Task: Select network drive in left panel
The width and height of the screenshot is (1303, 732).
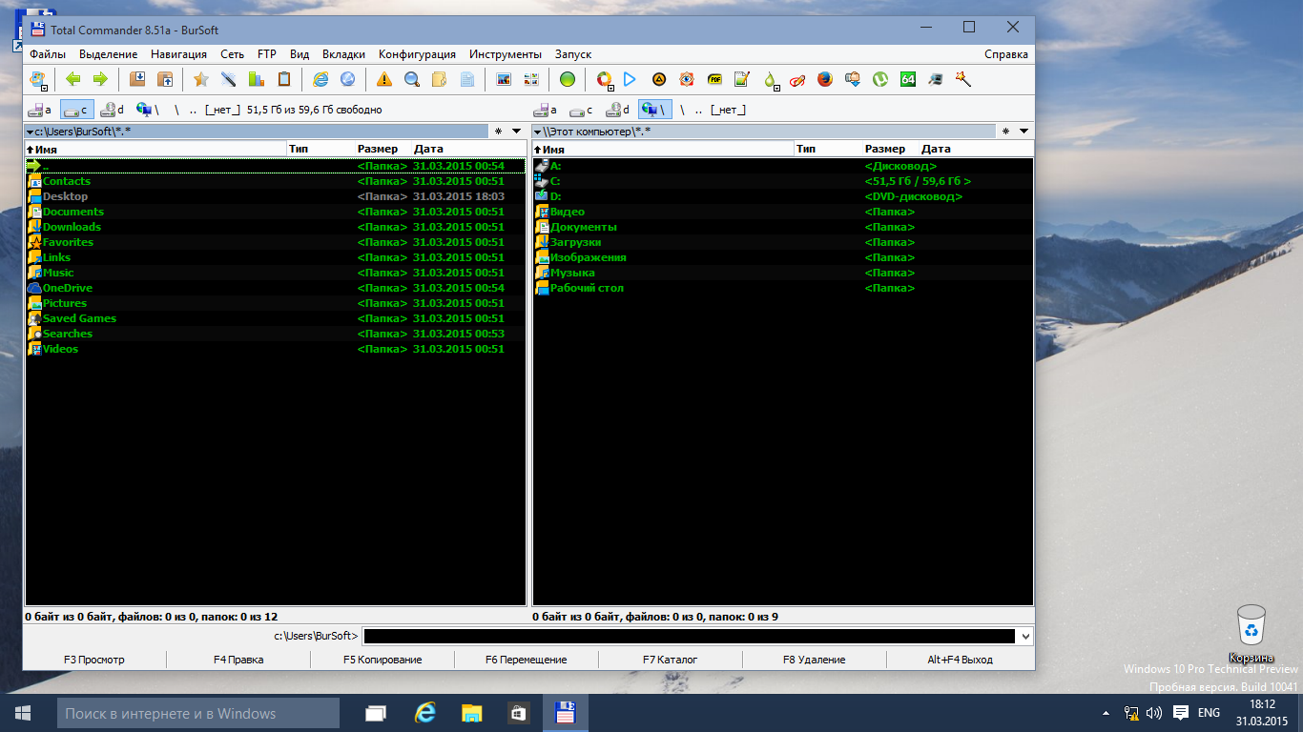Action: [148, 110]
